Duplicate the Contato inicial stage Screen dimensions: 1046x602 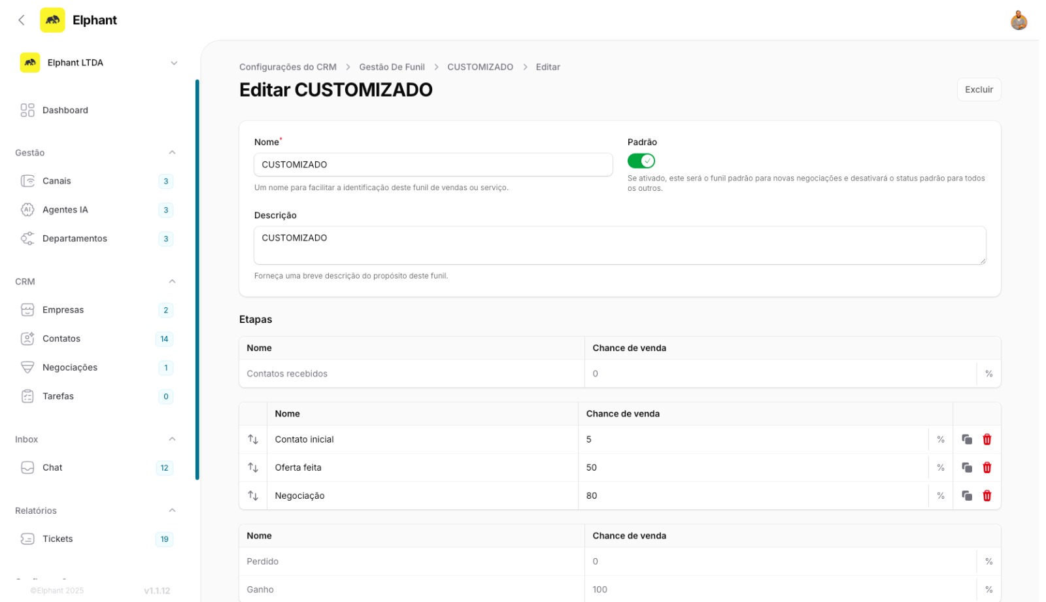point(968,439)
